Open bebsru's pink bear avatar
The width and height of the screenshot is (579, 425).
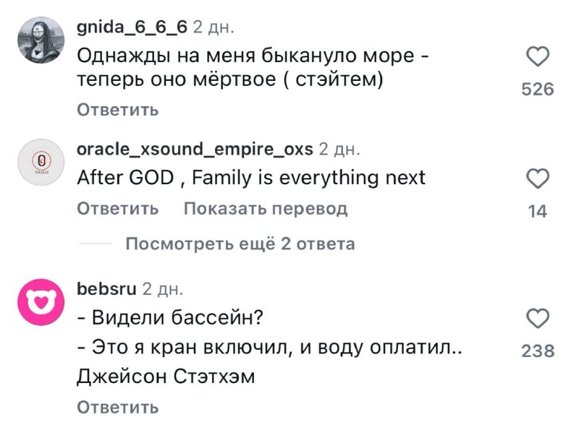[x=40, y=296]
